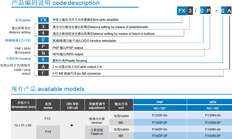The image size is (232, 139).
Task: Click the blue A box ending the example code
Action: click(x=229, y=11)
